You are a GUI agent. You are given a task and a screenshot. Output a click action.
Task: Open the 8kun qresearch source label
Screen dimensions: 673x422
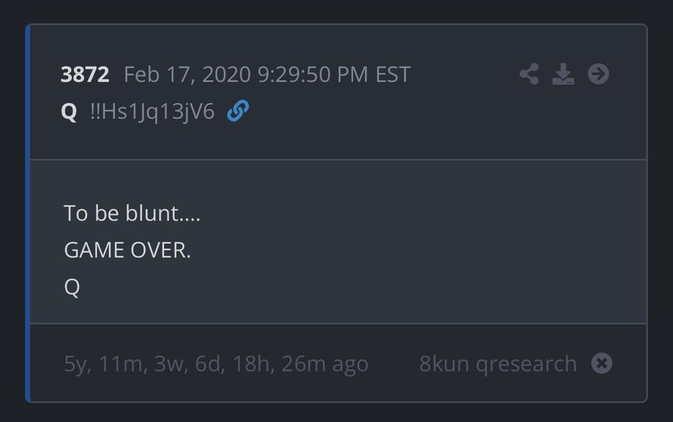pos(497,364)
